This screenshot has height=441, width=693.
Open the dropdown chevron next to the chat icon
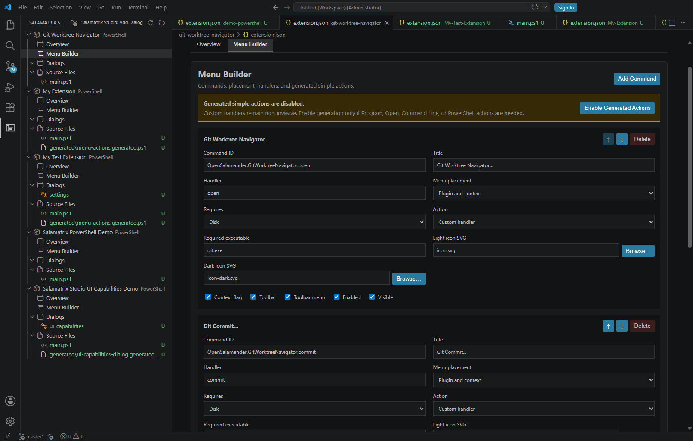545,7
